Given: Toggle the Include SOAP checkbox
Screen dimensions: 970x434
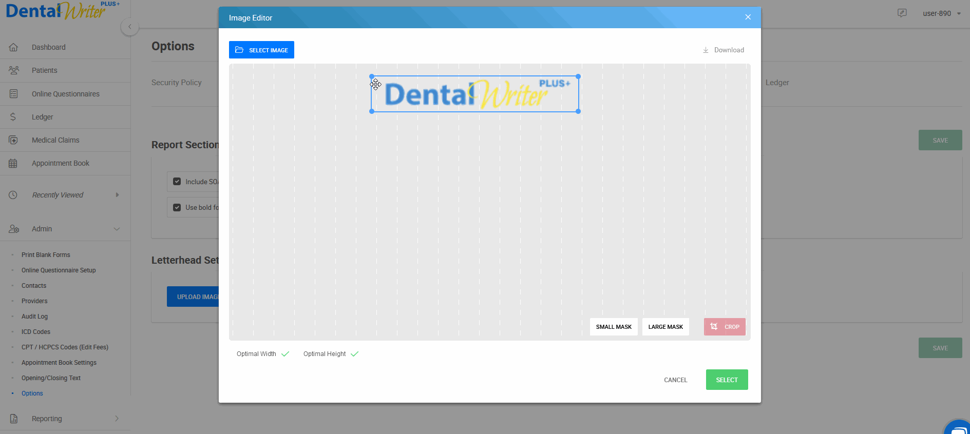Looking at the screenshot, I should [x=177, y=182].
